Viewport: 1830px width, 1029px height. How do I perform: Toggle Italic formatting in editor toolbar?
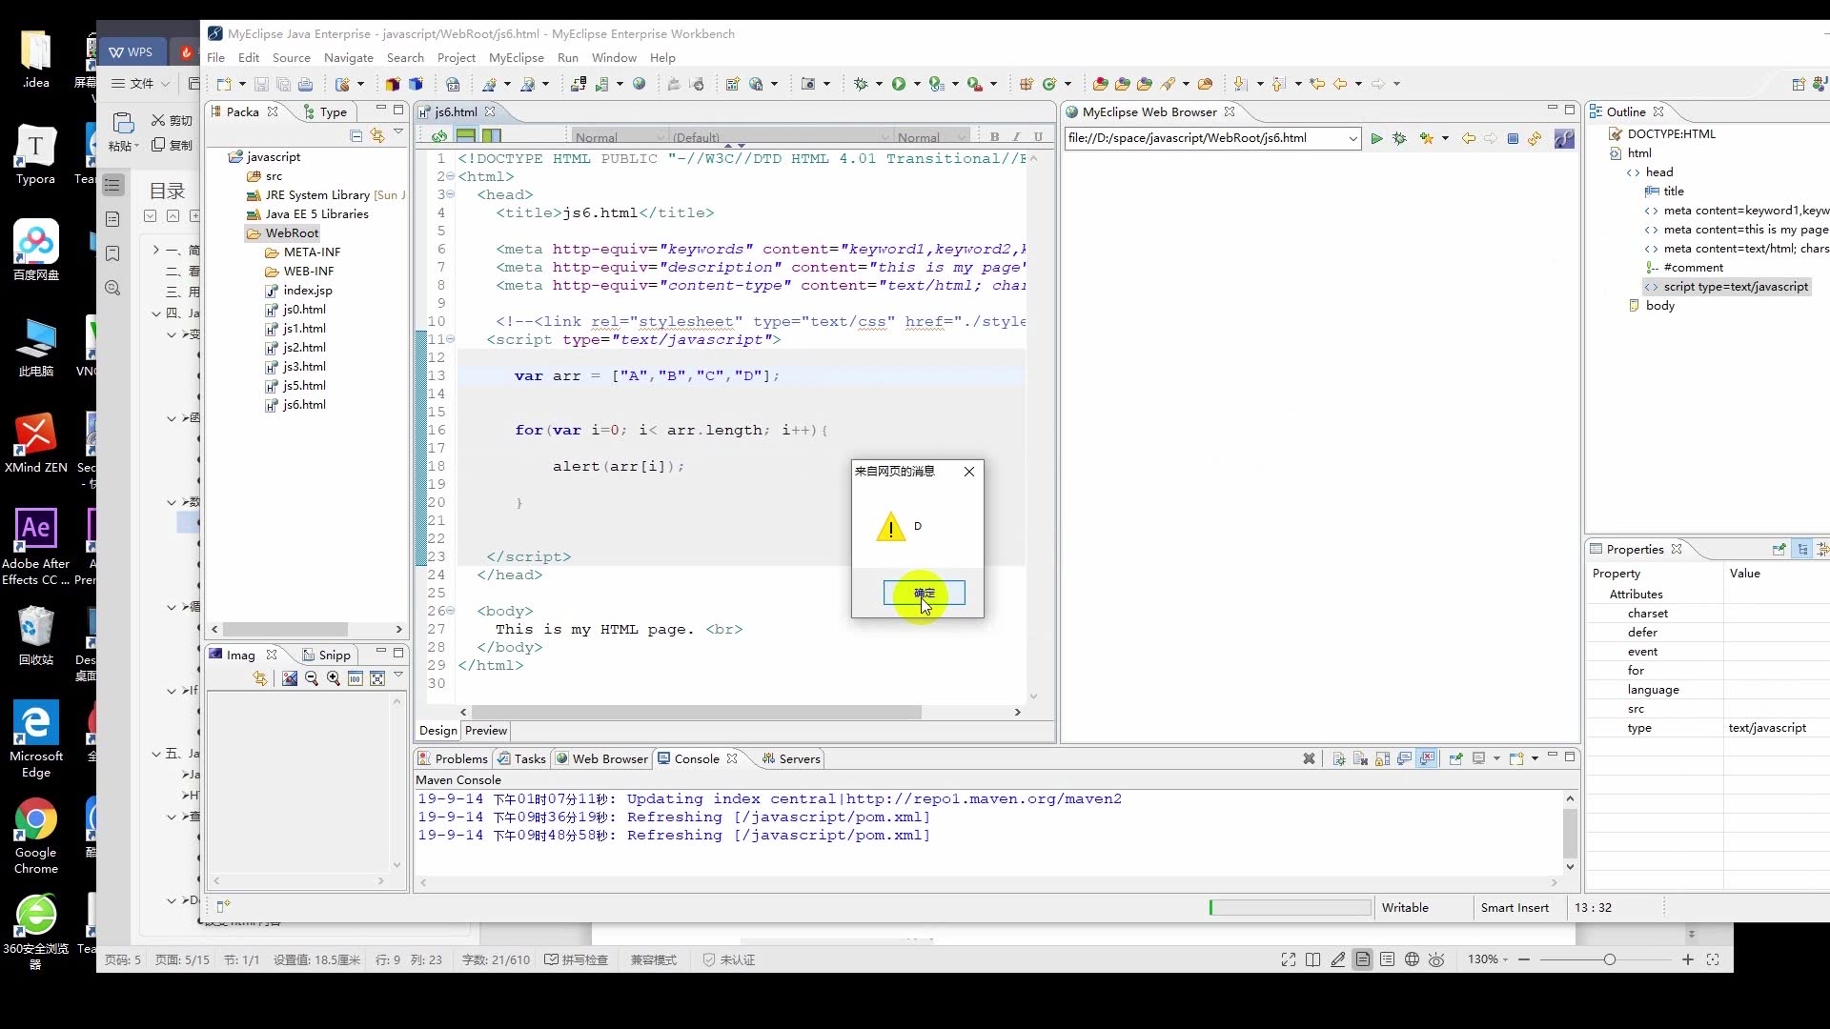[1016, 136]
